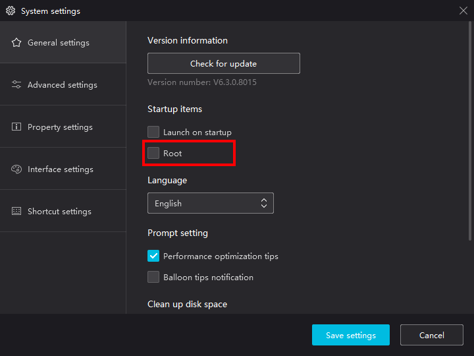Open the Interface settings tab
474x356 pixels.
click(63, 169)
